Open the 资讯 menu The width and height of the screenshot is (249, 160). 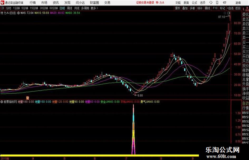pos(56,3)
